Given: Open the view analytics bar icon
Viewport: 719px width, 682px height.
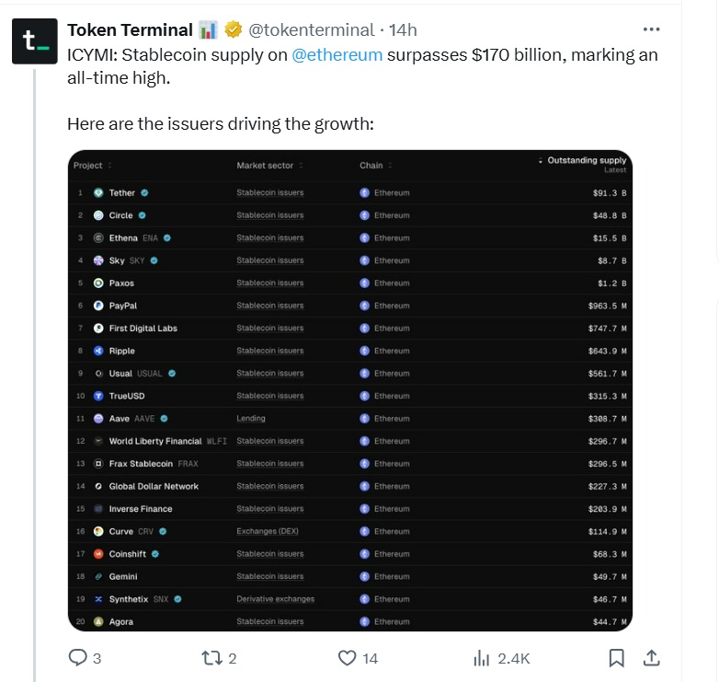Looking at the screenshot, I should (x=482, y=658).
